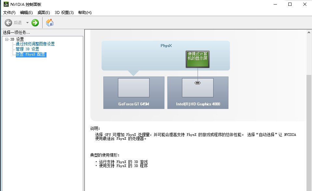Open the 文件(F) menu

click(x=8, y=12)
